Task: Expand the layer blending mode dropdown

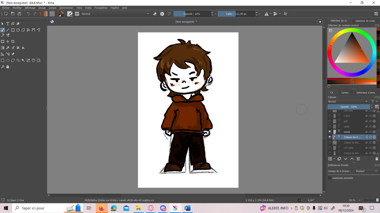Action: pos(348,101)
